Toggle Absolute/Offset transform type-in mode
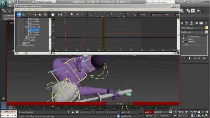 coord(77,112)
